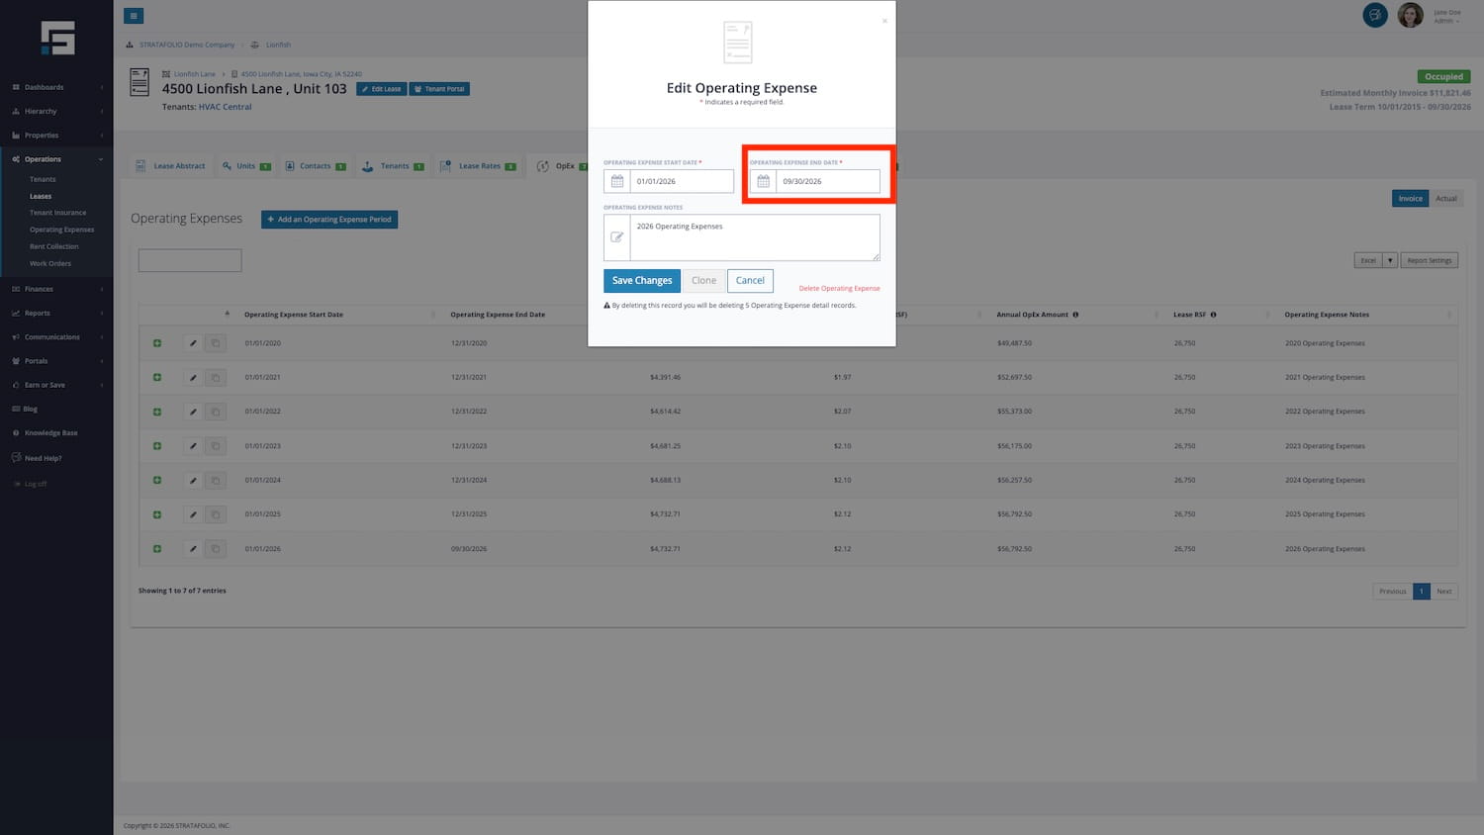The height and width of the screenshot is (835, 1484).
Task: Click the round chat icon in the header
Action: (1374, 16)
